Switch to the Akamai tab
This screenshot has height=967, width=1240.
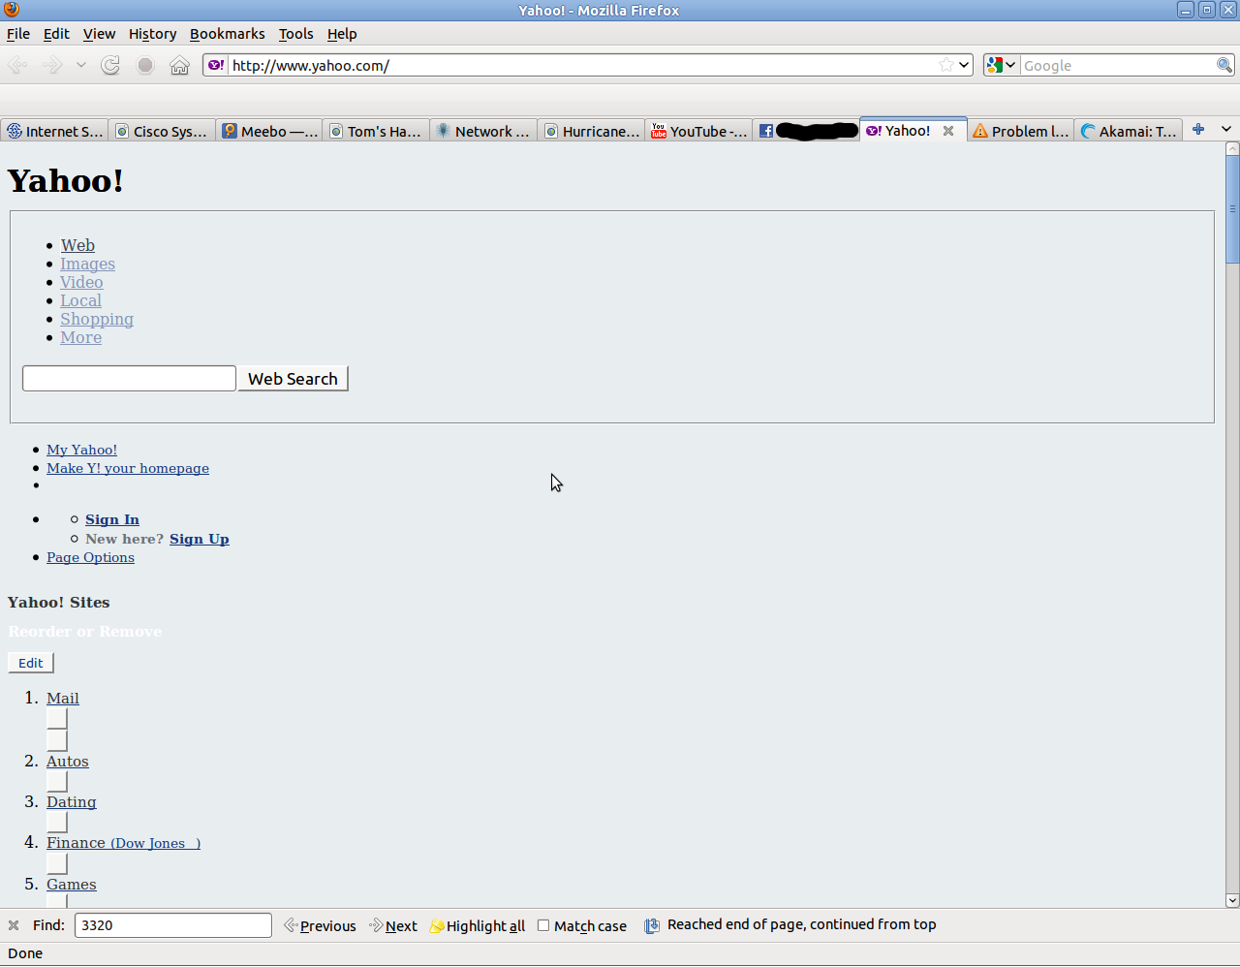[x=1128, y=131]
